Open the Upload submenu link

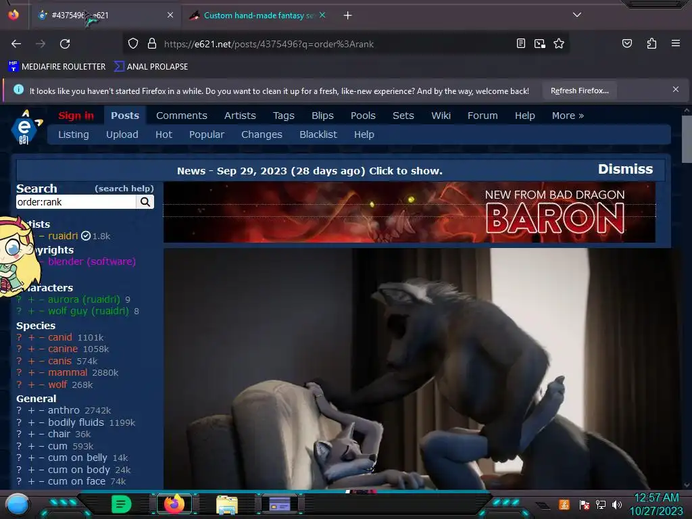(122, 134)
